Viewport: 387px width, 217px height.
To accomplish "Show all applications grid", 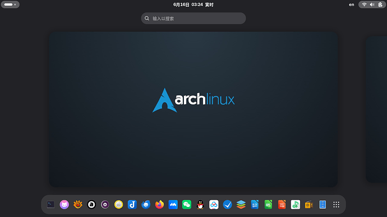I will (x=336, y=205).
